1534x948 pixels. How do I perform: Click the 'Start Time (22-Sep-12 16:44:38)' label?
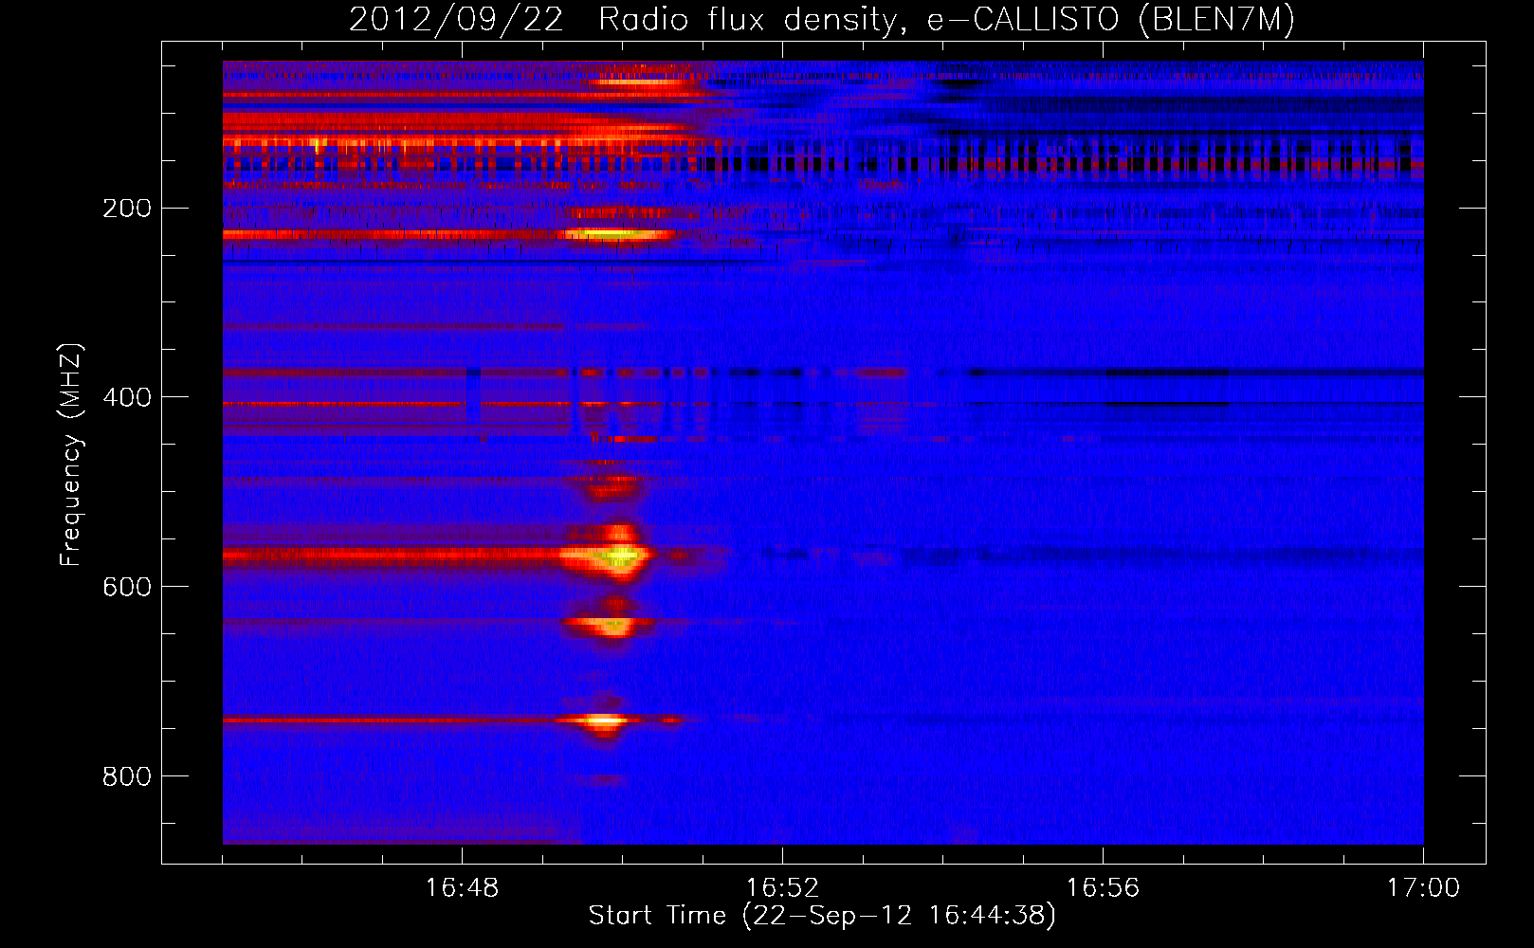(x=822, y=916)
